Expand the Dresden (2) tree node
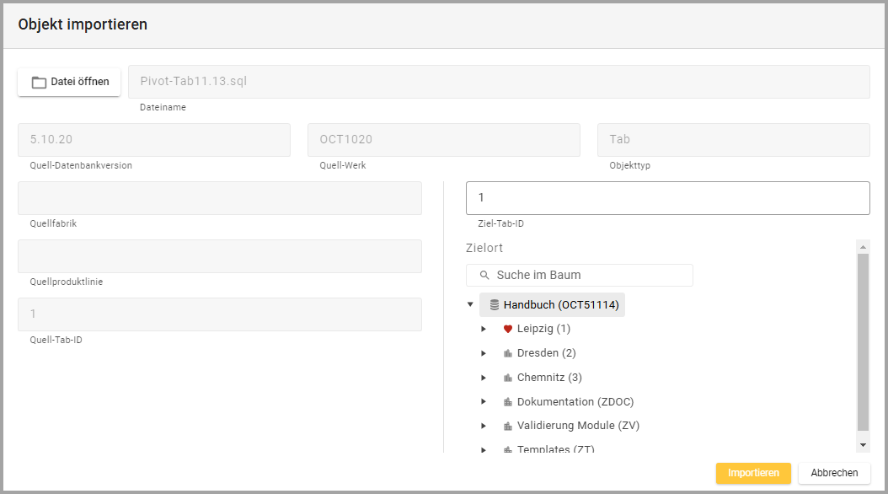This screenshot has height=494, width=888. [x=484, y=353]
